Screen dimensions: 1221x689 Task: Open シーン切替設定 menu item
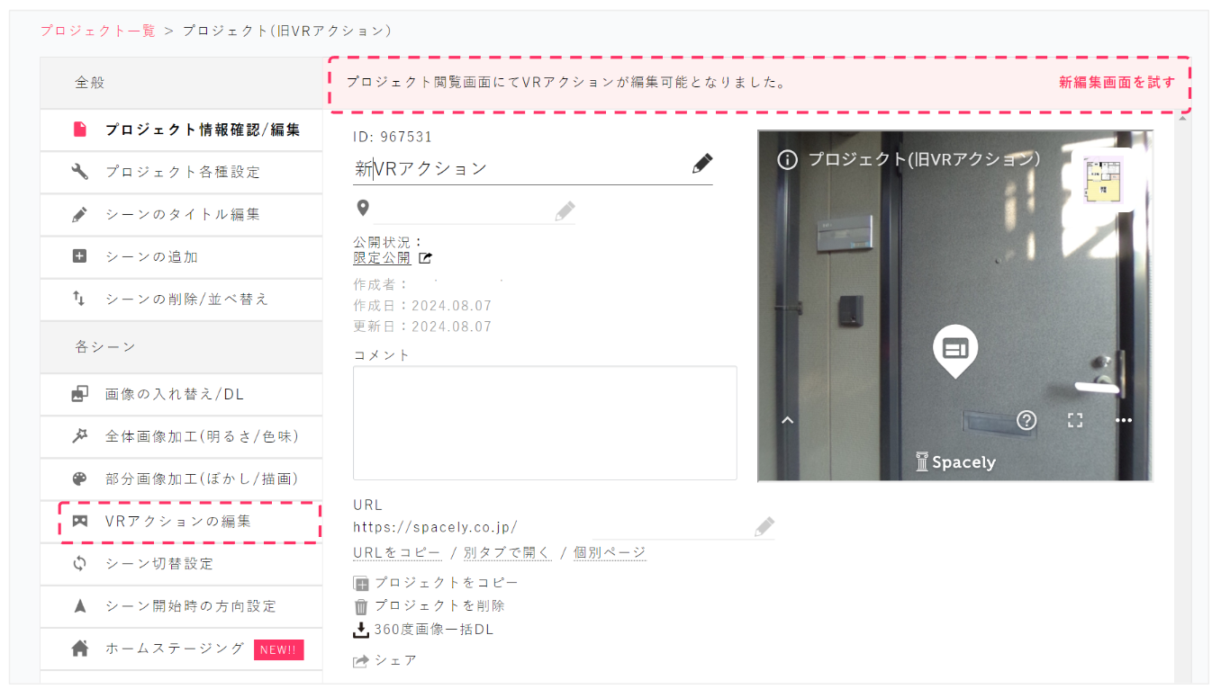coord(181,564)
